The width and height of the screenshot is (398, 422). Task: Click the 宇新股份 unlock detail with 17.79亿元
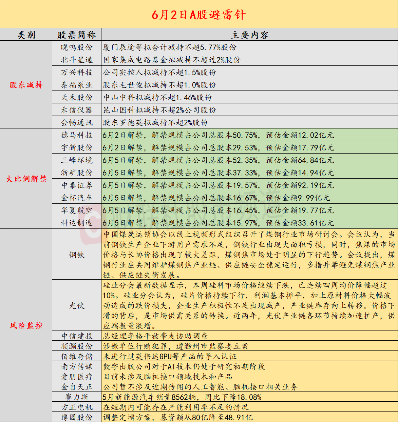218,147
